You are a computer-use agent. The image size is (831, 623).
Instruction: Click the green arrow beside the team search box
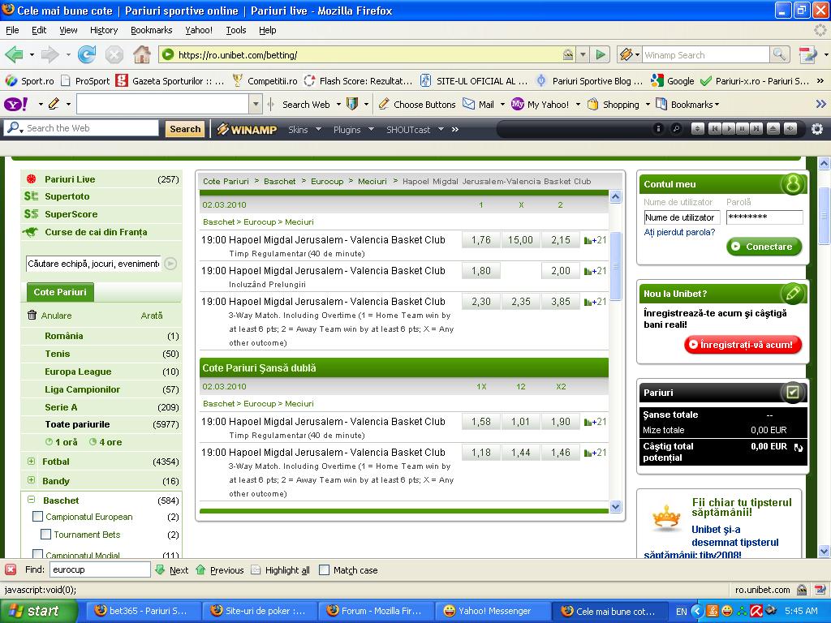click(x=170, y=264)
